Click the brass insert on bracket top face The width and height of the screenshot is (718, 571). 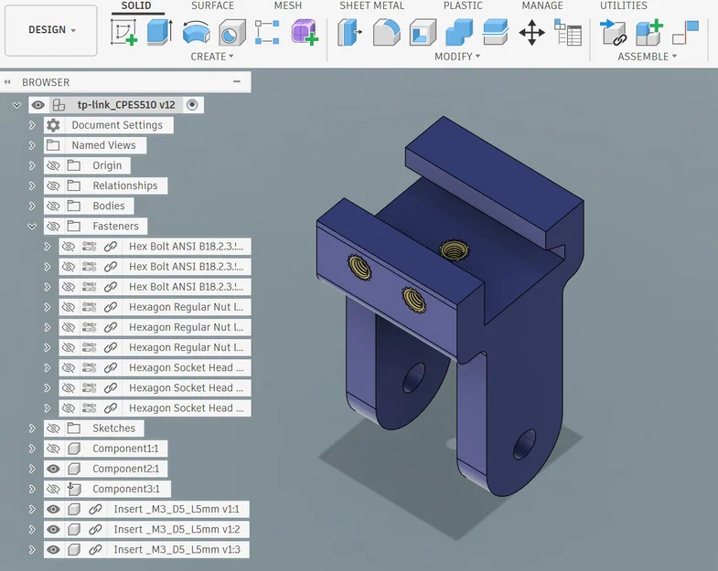454,250
